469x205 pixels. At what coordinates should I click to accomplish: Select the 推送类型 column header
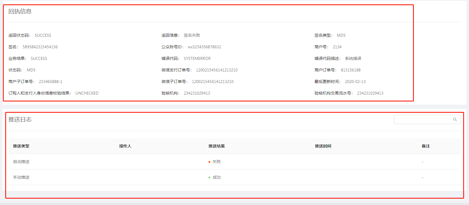click(x=21, y=146)
